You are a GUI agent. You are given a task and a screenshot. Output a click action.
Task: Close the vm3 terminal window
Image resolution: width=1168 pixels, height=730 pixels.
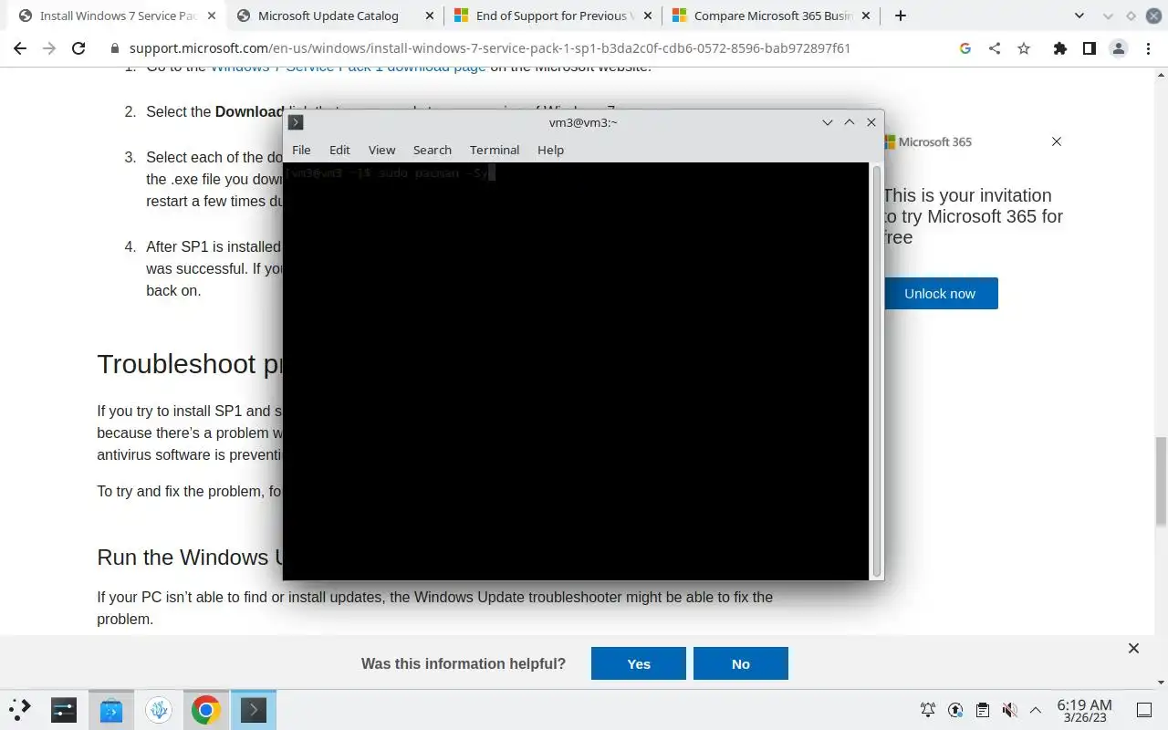871,122
